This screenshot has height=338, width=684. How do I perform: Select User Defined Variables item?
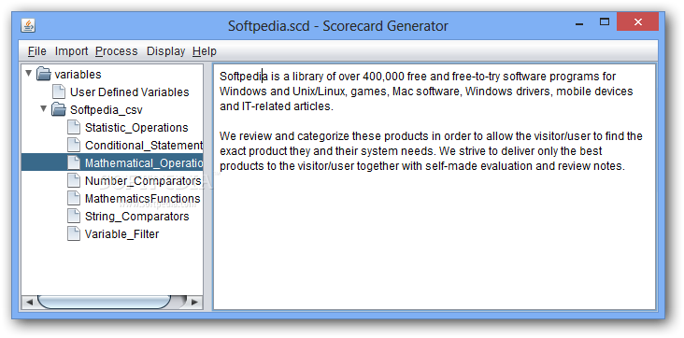click(x=130, y=92)
